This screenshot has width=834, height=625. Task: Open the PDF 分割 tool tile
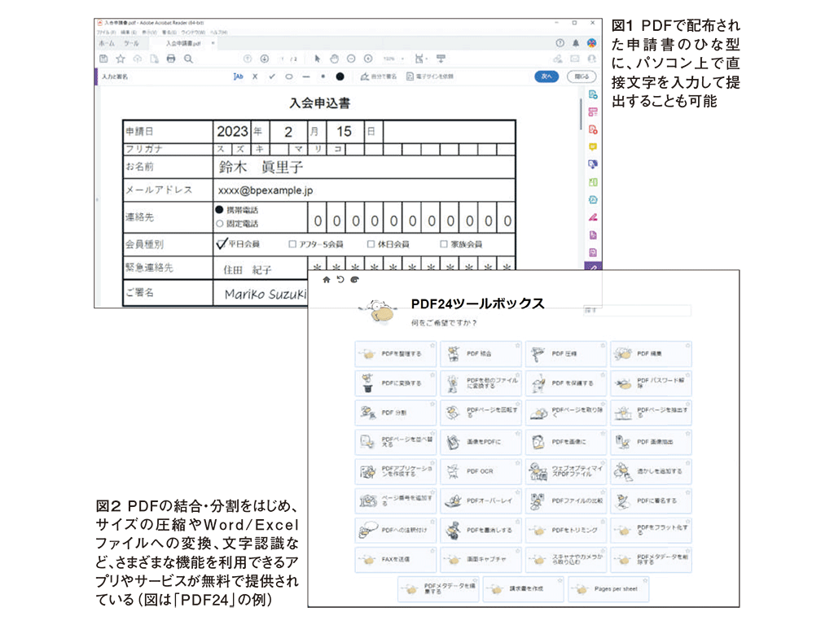click(396, 413)
